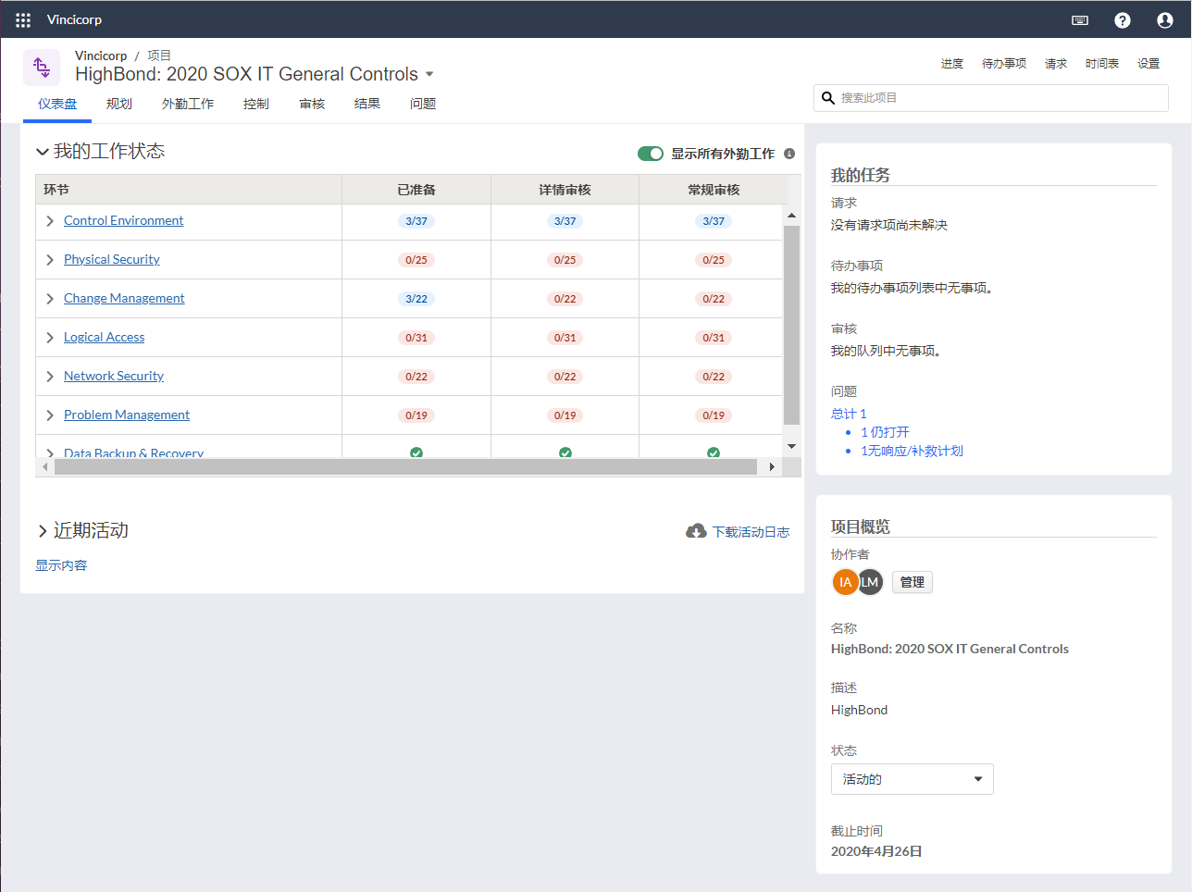This screenshot has height=892, width=1192.
Task: Expand the Problem Management row
Action: click(50, 415)
